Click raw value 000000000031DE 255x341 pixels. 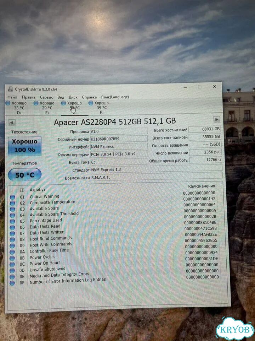pyautogui.click(x=202, y=259)
